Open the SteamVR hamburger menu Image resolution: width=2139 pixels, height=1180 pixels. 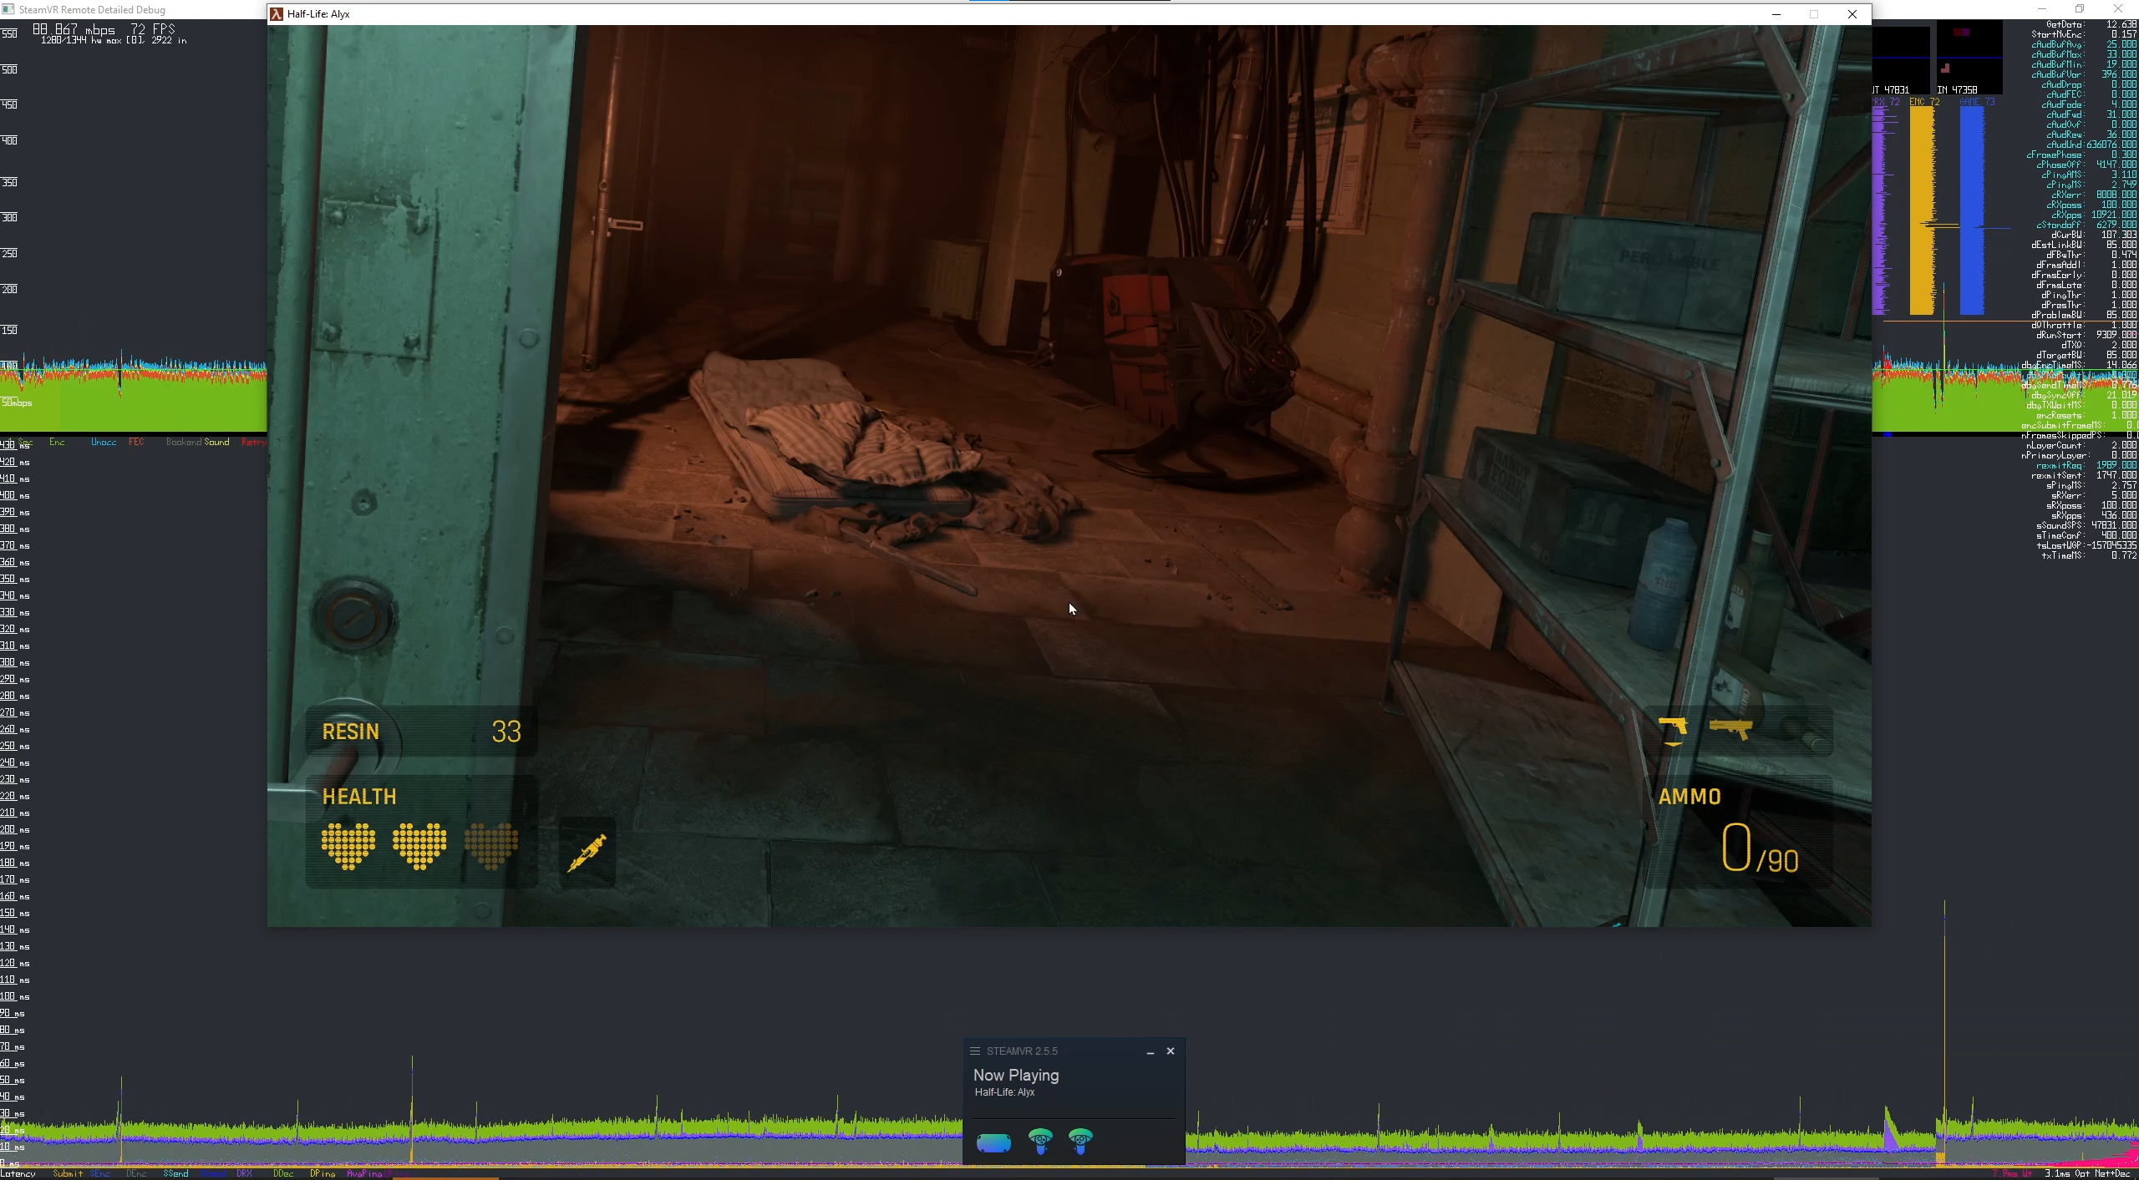point(975,1051)
